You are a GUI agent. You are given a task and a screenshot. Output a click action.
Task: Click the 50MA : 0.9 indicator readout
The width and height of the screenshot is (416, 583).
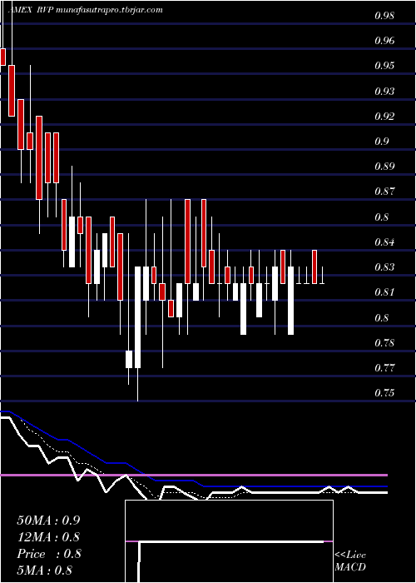coord(48,521)
